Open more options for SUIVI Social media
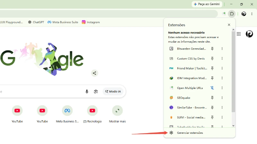Image resolution: width=257 pixels, height=144 pixels. [222, 117]
